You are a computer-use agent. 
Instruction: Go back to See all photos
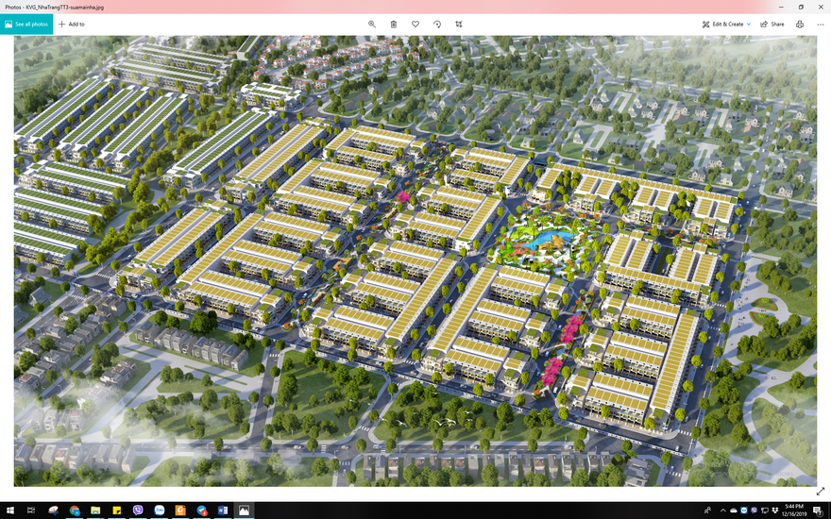(x=26, y=24)
